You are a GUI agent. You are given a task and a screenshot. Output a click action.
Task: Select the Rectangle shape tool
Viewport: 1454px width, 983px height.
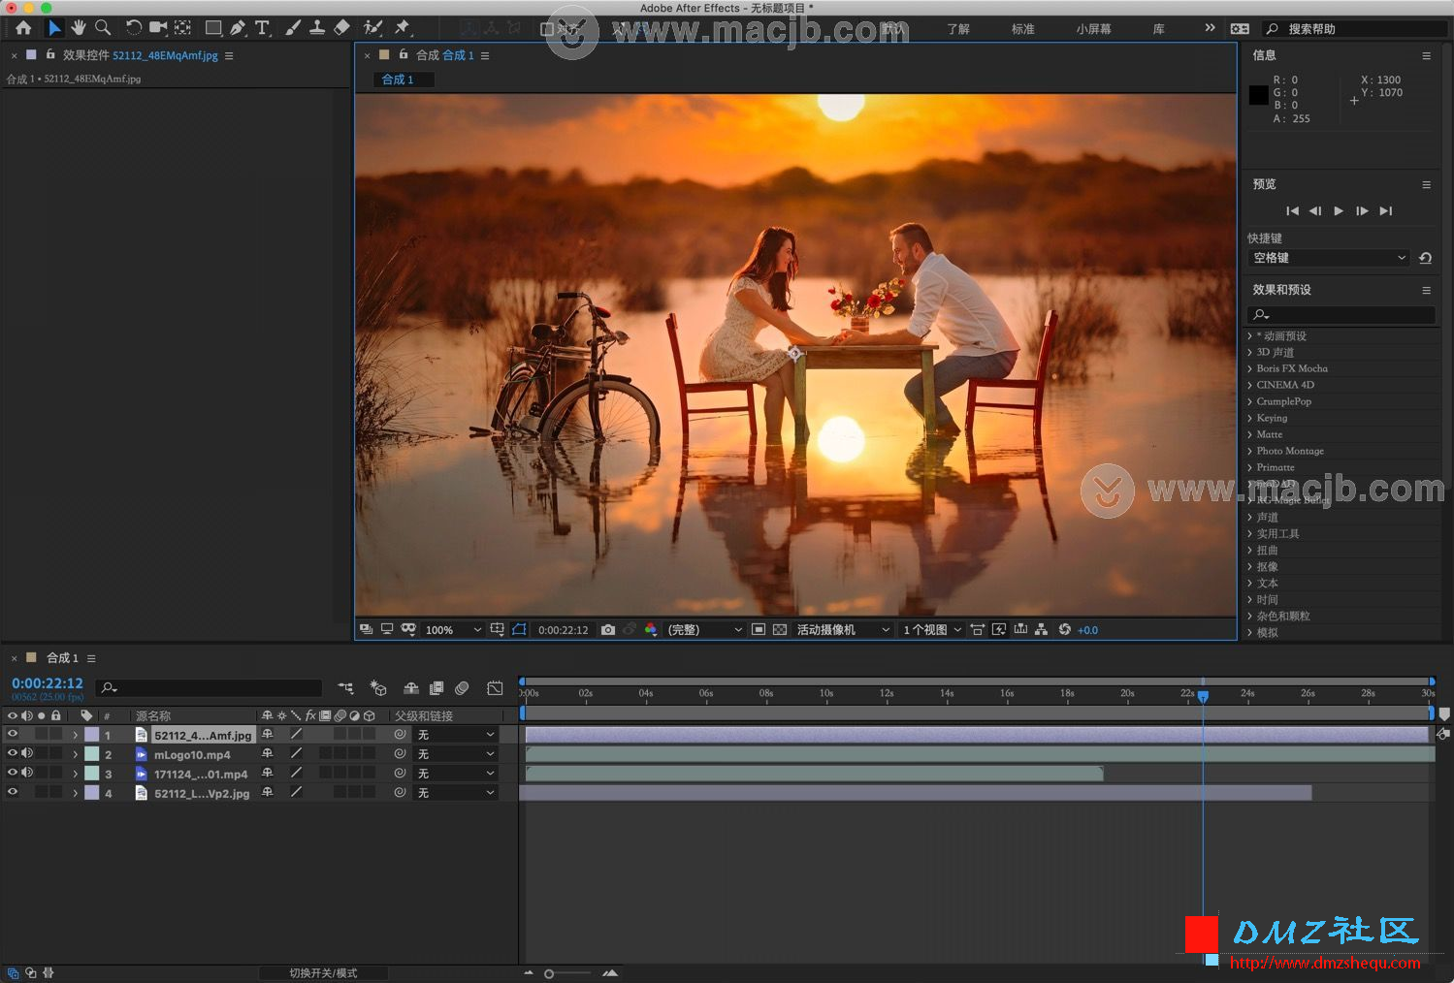point(213,28)
